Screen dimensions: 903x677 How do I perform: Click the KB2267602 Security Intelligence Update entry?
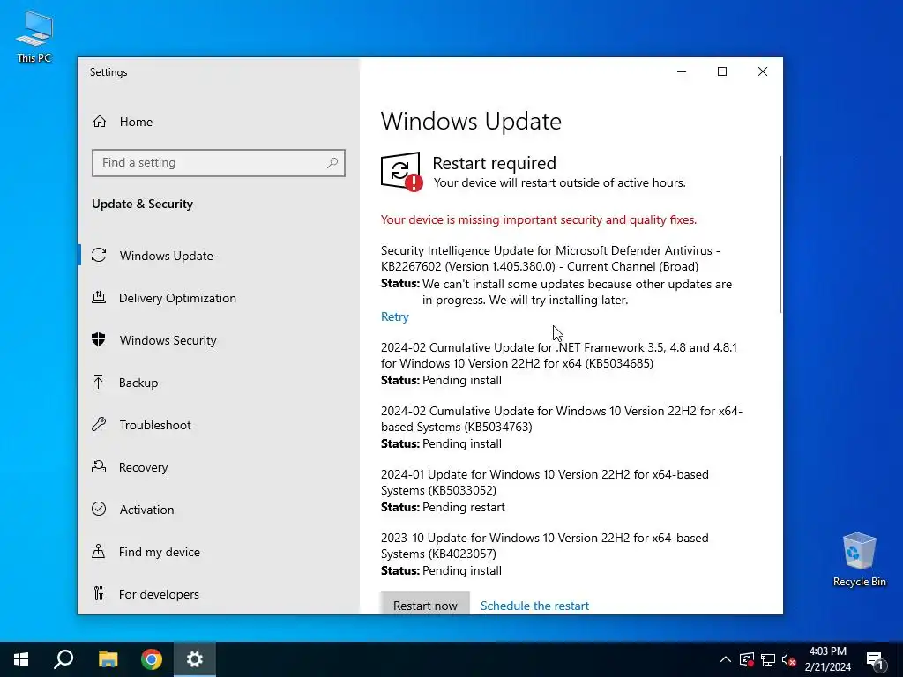[x=550, y=258]
